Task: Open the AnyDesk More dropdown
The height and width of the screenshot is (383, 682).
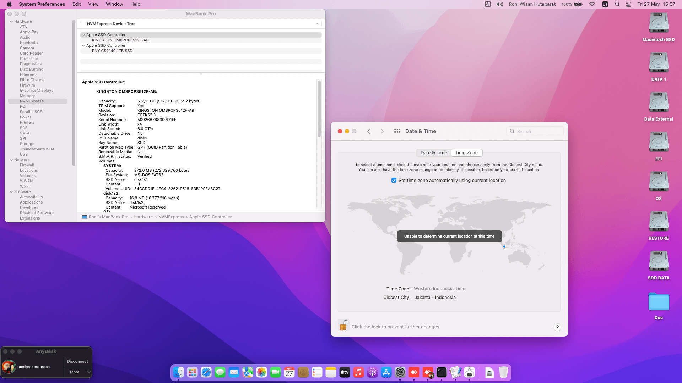Action: (77, 372)
